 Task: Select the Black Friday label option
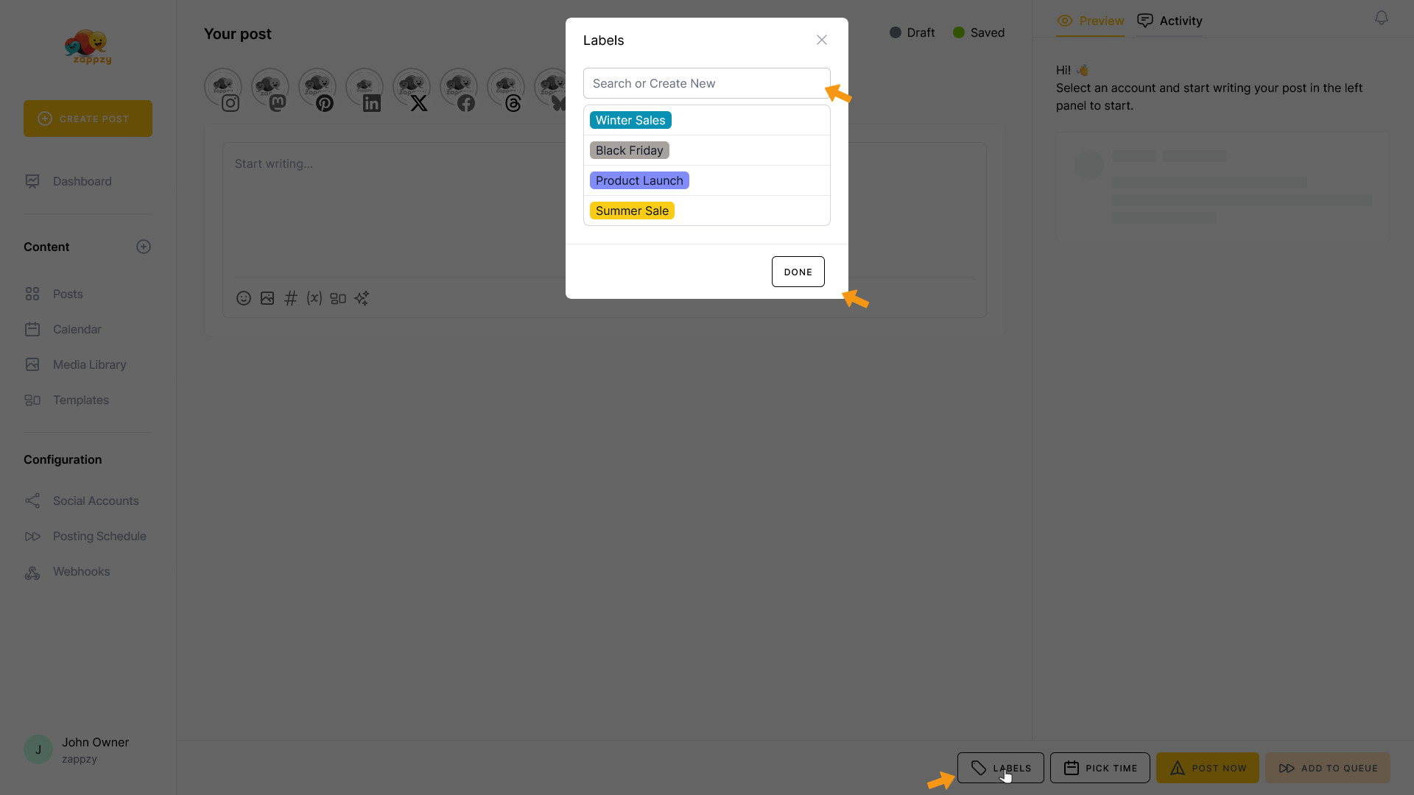[629, 150]
